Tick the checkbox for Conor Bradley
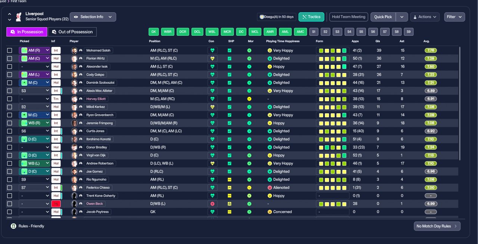The image size is (478, 244). coord(10,147)
